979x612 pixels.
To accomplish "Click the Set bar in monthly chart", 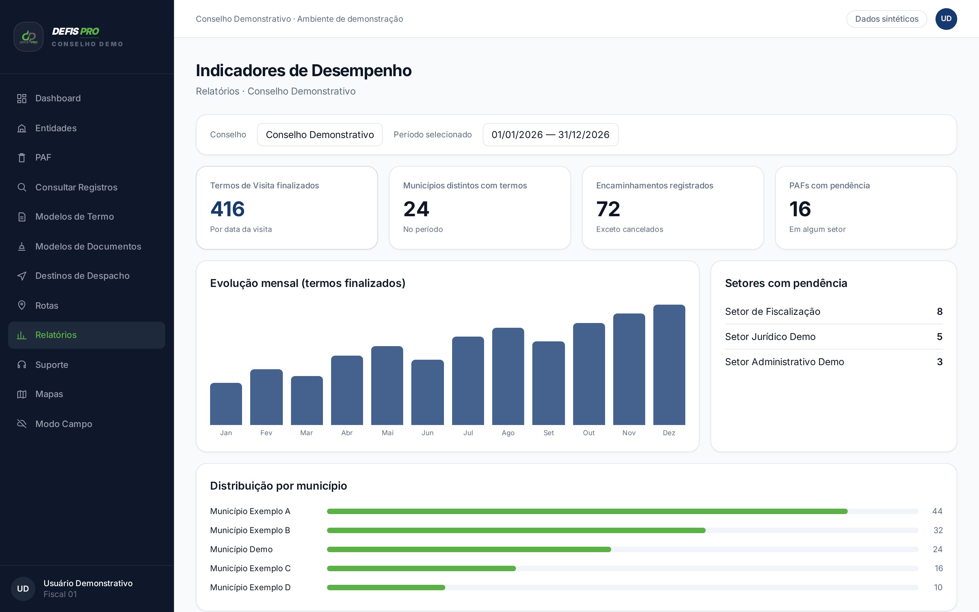I will [549, 383].
